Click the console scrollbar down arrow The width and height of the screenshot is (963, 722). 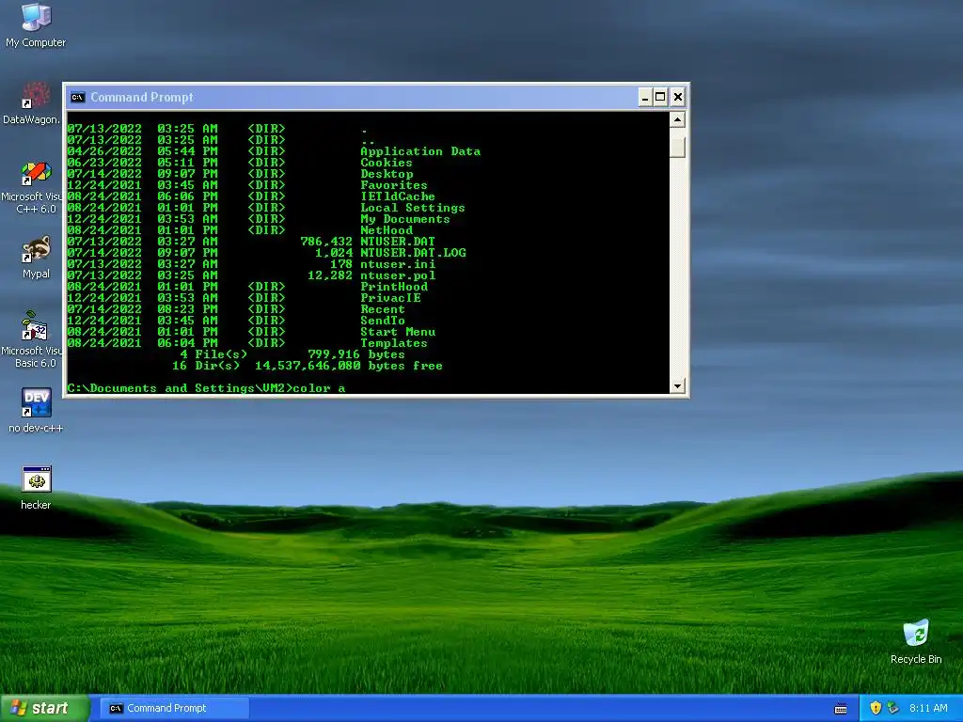[677, 386]
